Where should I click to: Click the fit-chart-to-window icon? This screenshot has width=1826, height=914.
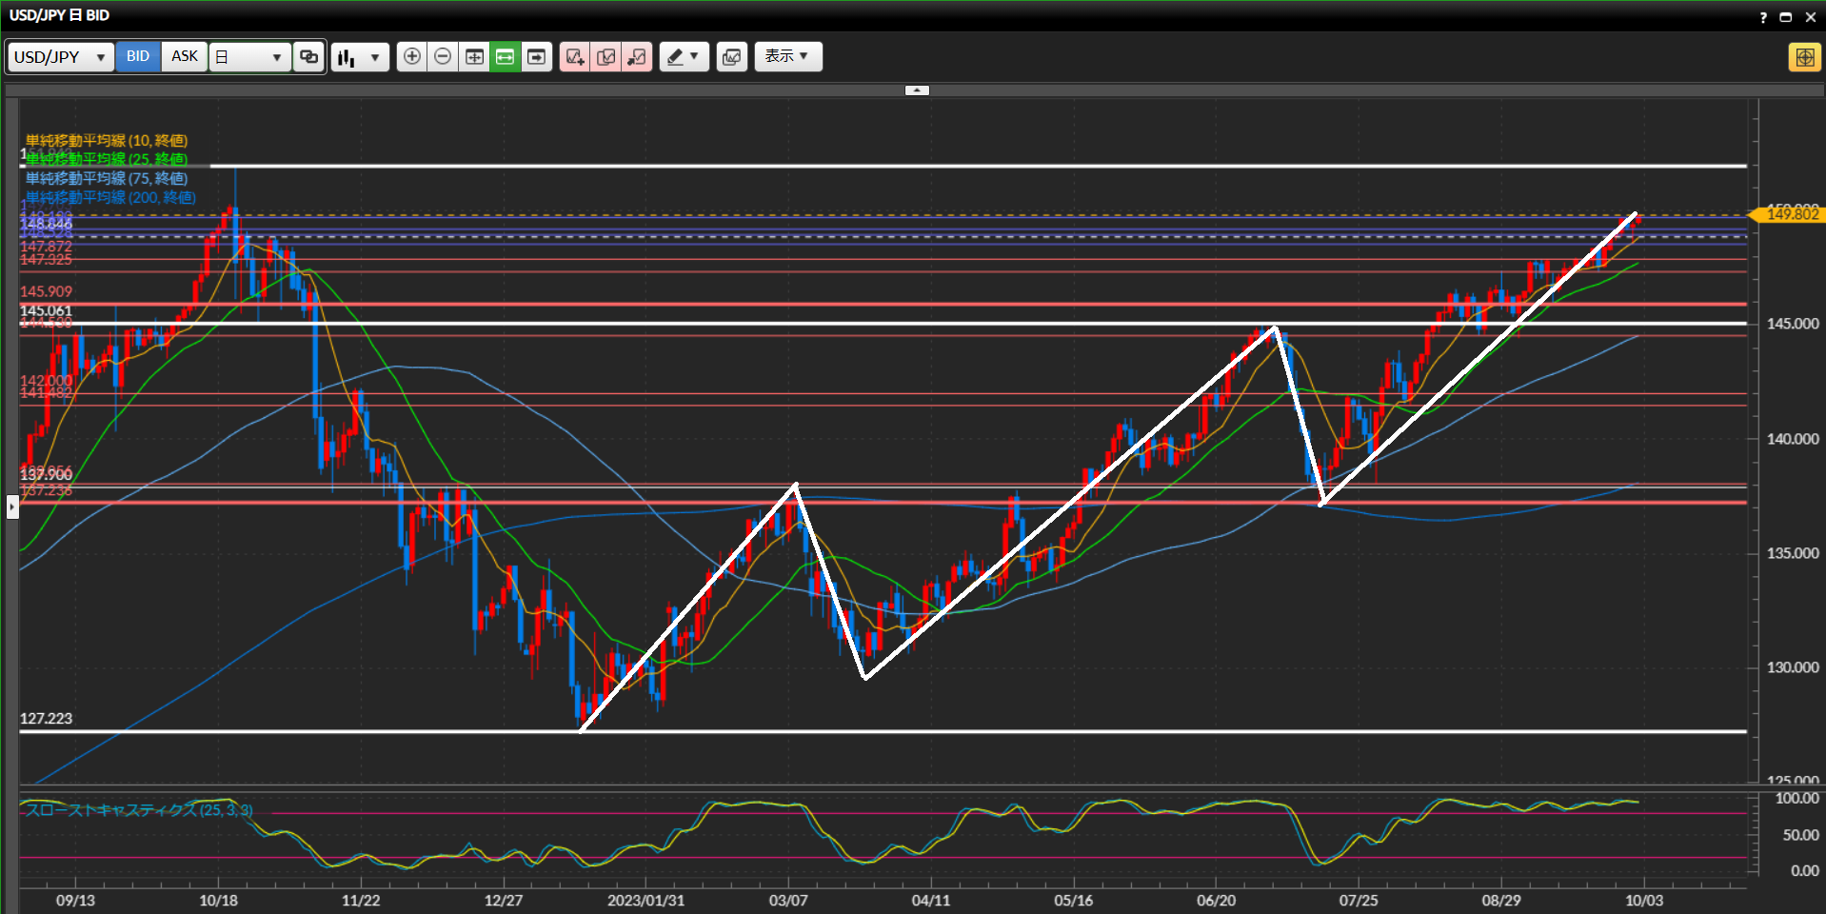[x=474, y=57]
